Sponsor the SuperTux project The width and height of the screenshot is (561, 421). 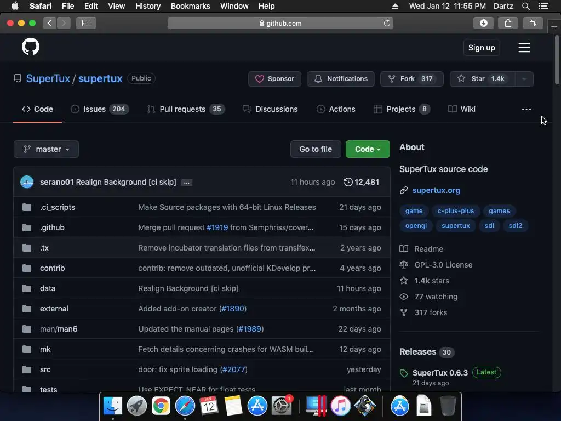[275, 79]
